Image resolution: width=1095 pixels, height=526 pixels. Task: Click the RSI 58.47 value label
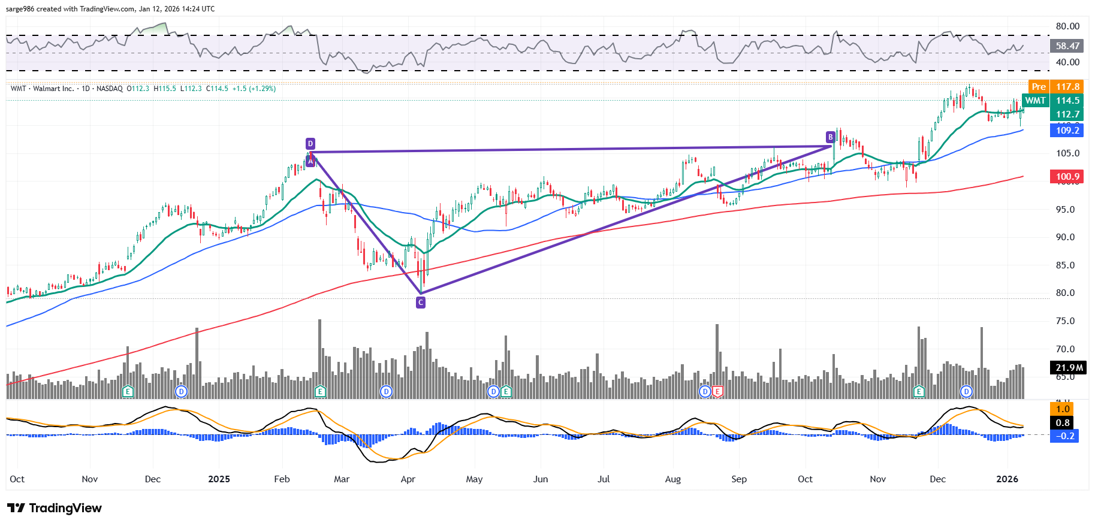coord(1067,46)
